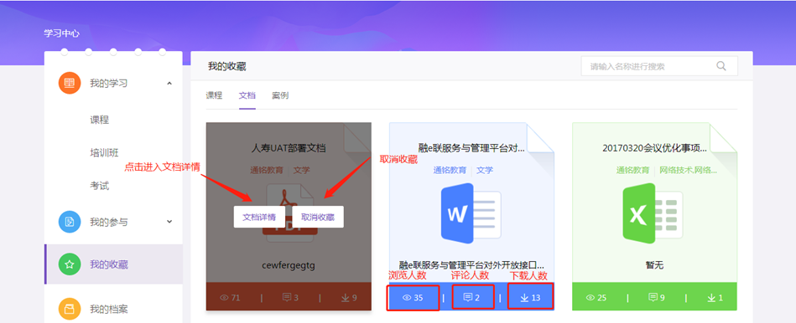
Task: Open 培训班 in the sidebar
Action: 104,152
